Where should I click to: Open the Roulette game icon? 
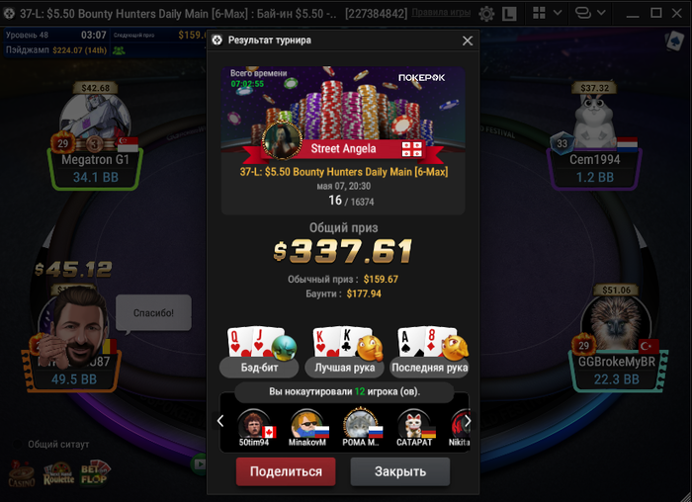pyautogui.click(x=58, y=474)
